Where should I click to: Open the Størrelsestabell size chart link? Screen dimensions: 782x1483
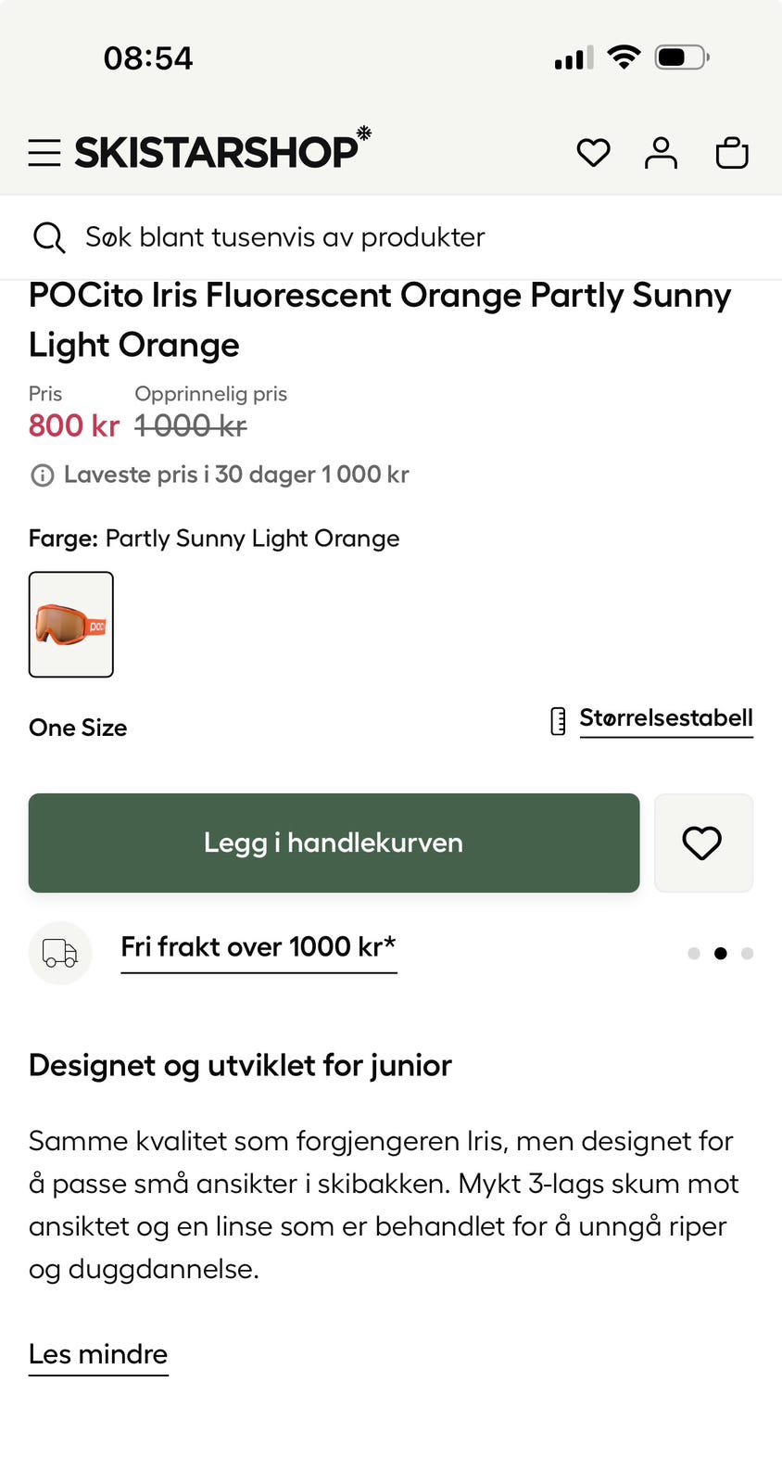pos(665,718)
